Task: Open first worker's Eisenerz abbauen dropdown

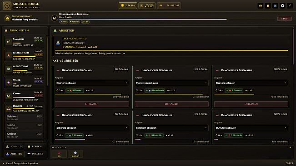Action: [x=92, y=83]
